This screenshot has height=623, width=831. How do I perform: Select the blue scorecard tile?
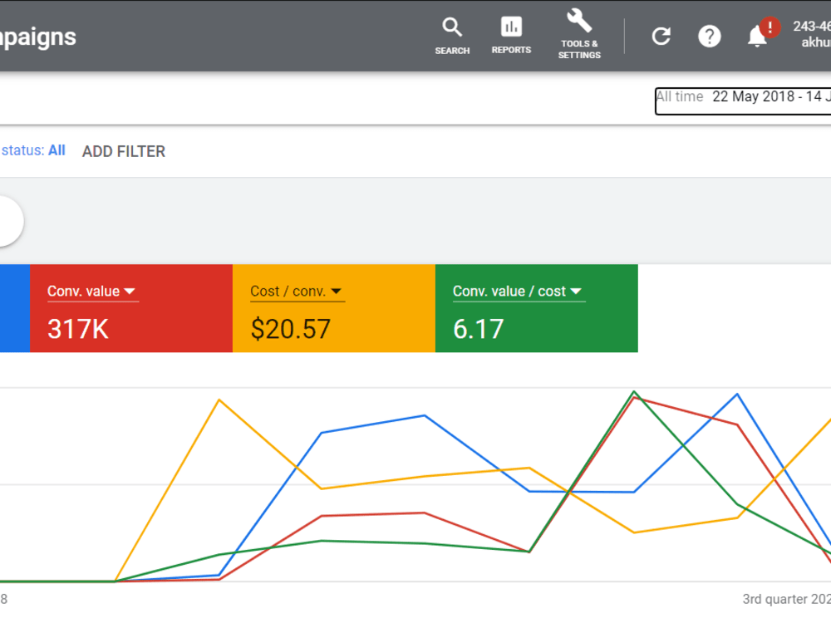[x=15, y=308]
